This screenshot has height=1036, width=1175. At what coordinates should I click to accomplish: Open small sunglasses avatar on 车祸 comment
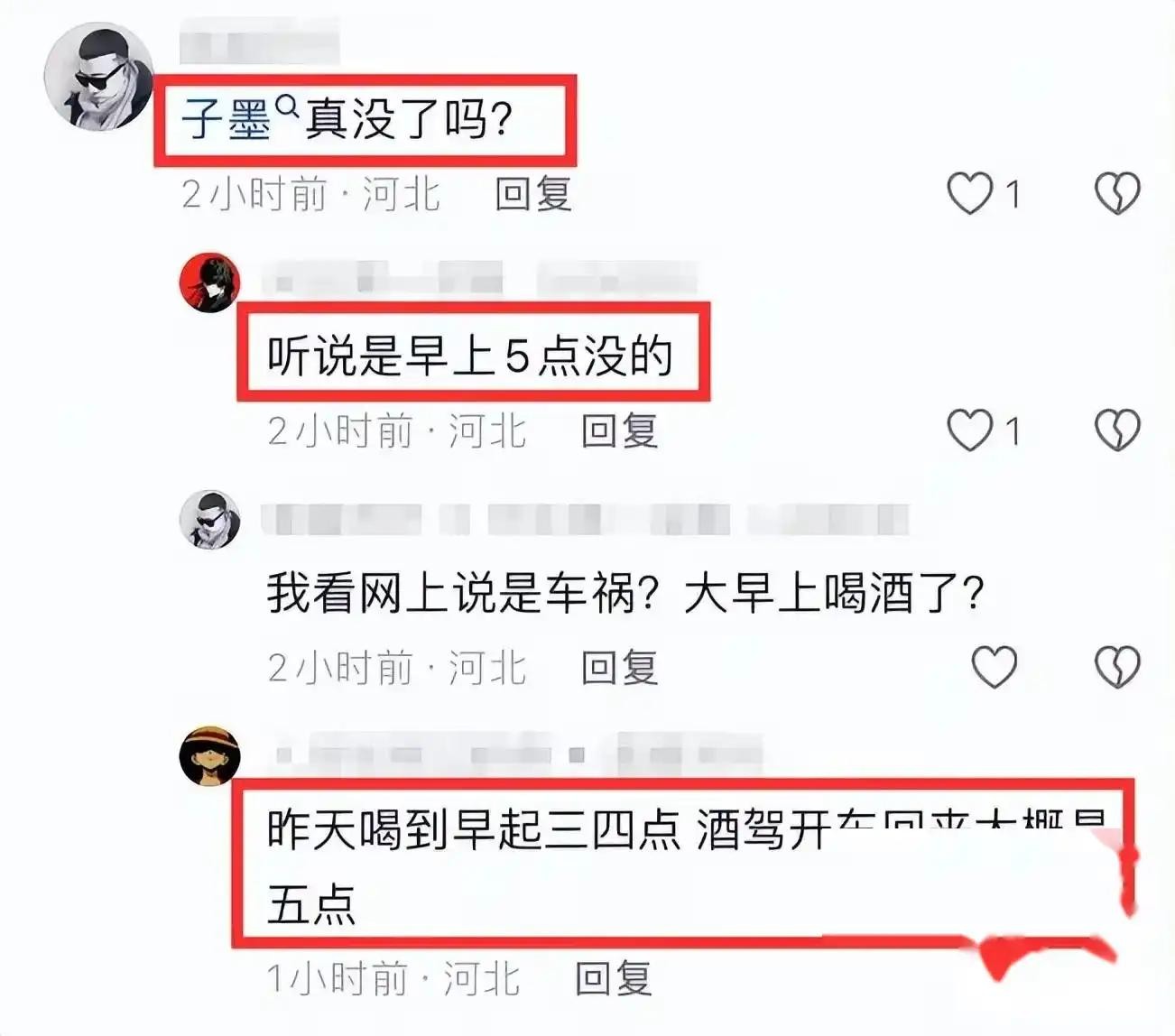[210, 520]
